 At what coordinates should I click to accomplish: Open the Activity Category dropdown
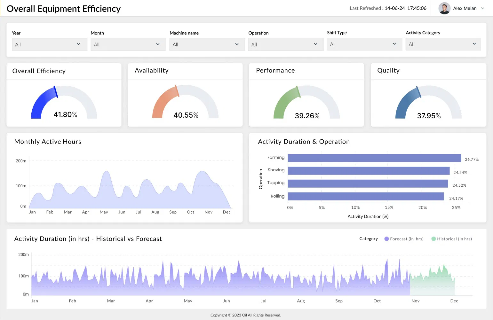click(443, 44)
